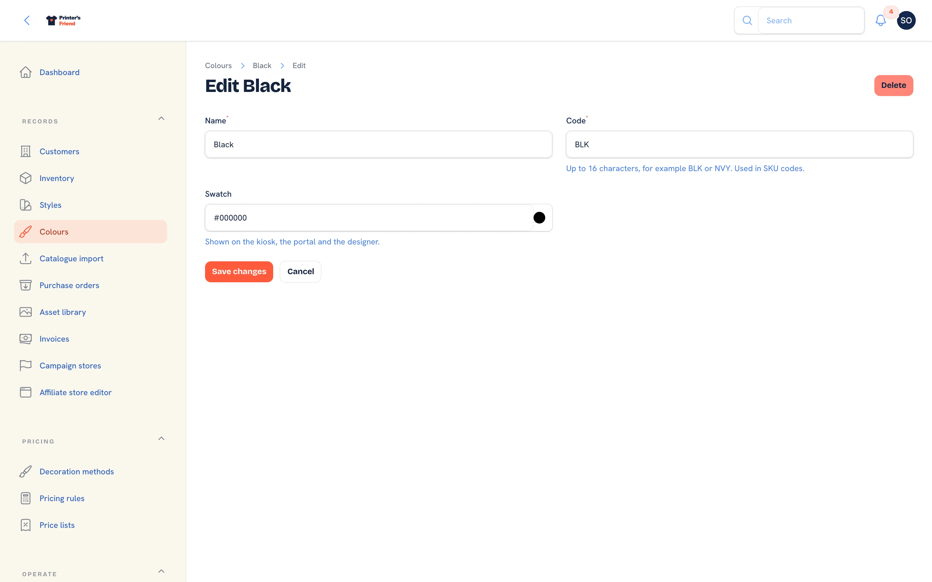Click into the Search box

tap(811, 20)
